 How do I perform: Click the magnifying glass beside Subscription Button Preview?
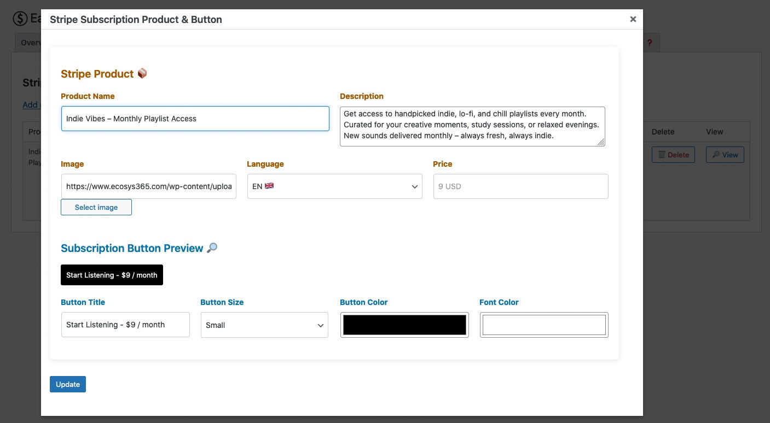click(212, 248)
